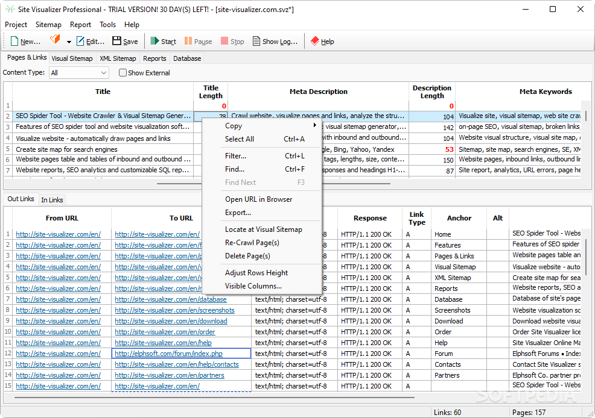Choose Select All in context menu
Screen dimensions: 595x418
(x=262, y=139)
